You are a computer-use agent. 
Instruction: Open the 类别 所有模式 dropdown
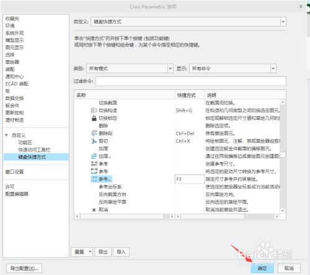click(x=170, y=68)
